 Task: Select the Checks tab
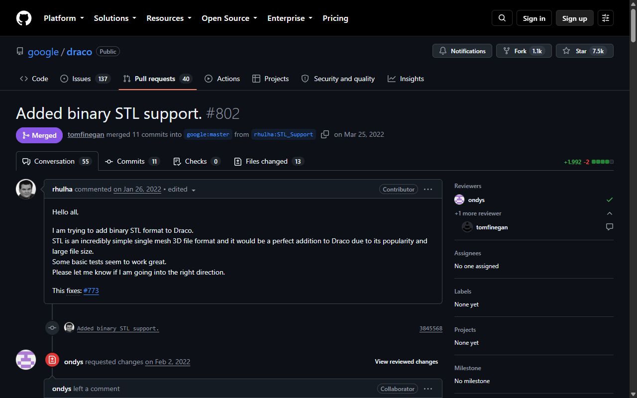click(197, 161)
